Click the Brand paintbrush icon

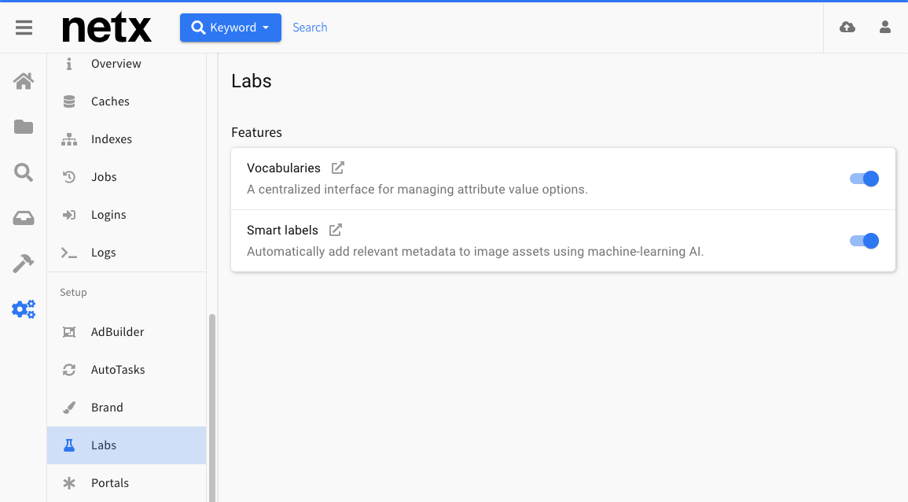point(69,408)
